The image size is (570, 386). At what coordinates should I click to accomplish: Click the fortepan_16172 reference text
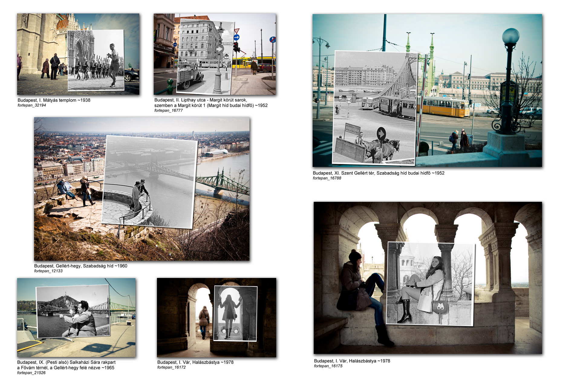coord(171,367)
